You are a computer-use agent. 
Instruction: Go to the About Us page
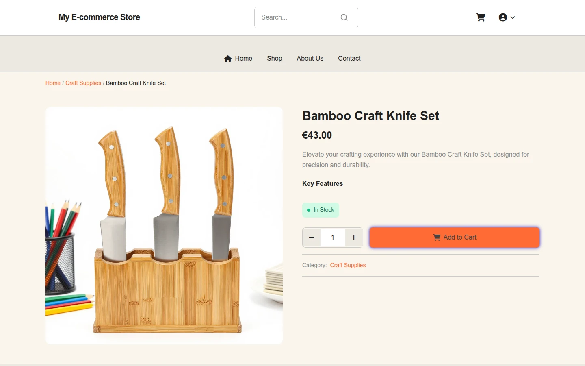310,59
